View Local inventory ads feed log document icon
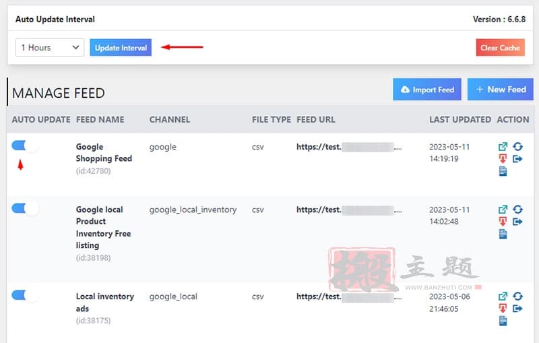 pyautogui.click(x=503, y=321)
